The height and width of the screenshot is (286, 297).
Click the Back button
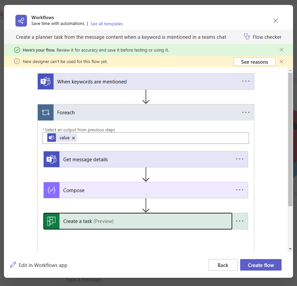[223, 265]
